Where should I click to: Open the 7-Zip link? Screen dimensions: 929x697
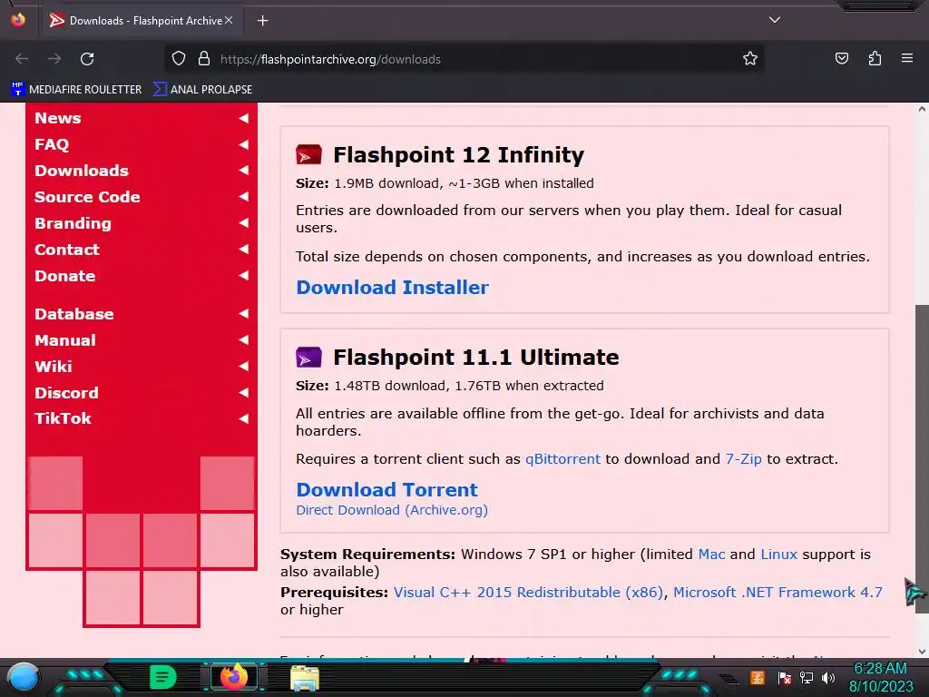click(x=744, y=459)
